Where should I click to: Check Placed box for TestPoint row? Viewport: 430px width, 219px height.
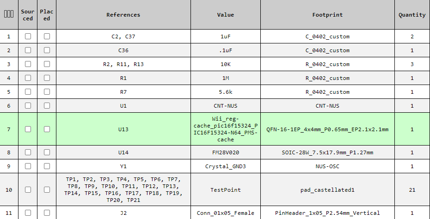pyautogui.click(x=47, y=190)
